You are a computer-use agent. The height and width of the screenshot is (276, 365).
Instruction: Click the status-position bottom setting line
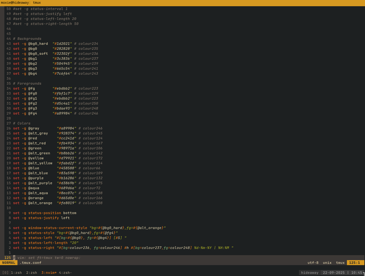pos(45,213)
